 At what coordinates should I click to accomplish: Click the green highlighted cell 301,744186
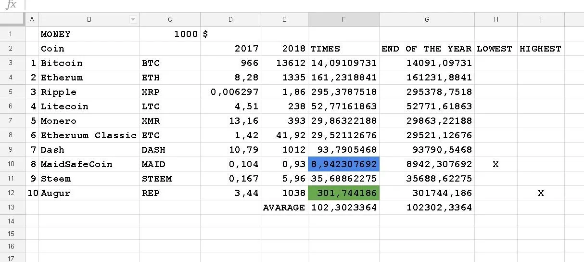[x=343, y=193]
